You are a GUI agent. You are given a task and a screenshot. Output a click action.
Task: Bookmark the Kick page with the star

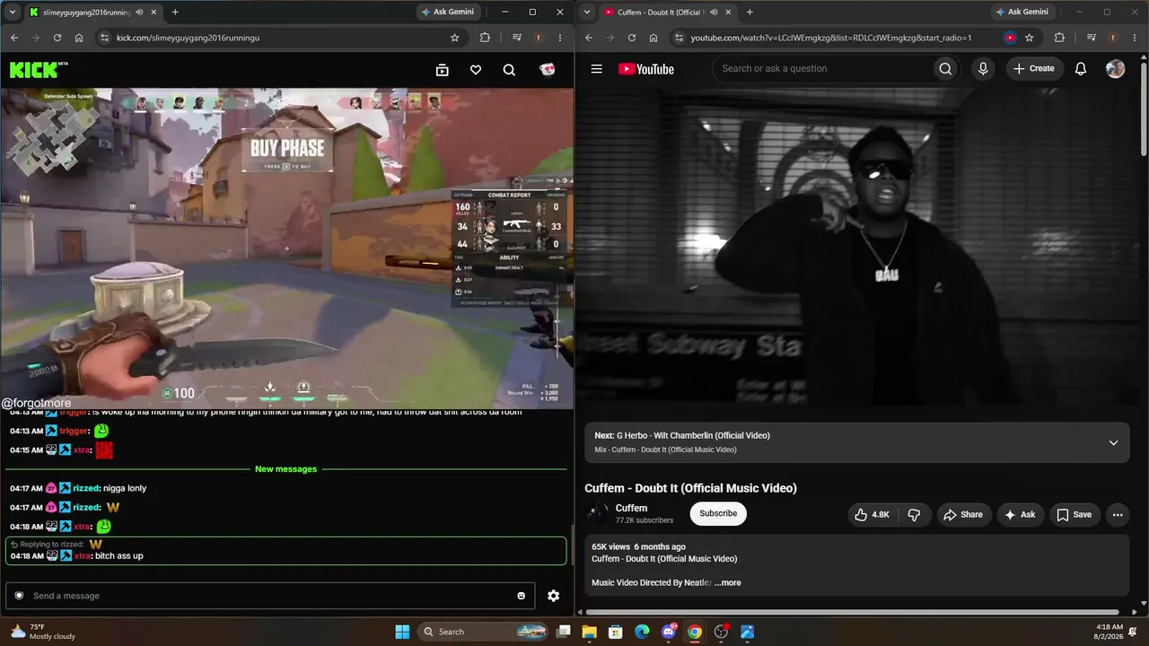455,38
